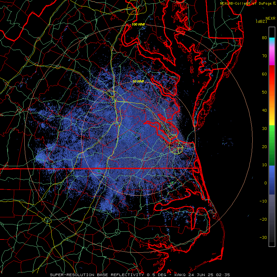
Task: Click the 10 value on the dBZ scale
Action: (264, 165)
